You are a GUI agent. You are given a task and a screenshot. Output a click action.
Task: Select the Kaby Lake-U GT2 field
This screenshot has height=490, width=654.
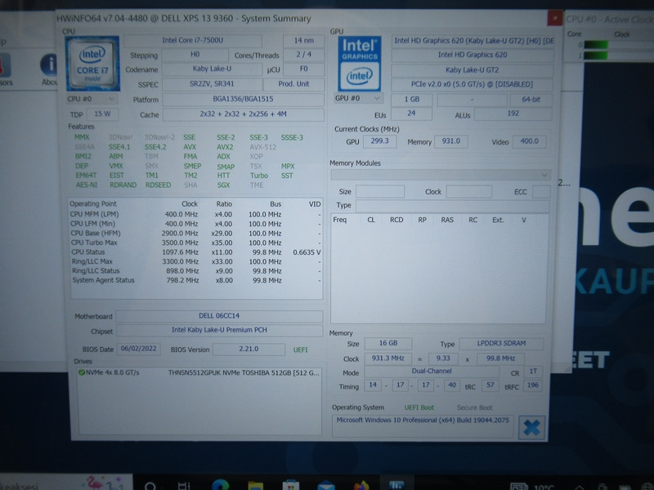(x=473, y=69)
